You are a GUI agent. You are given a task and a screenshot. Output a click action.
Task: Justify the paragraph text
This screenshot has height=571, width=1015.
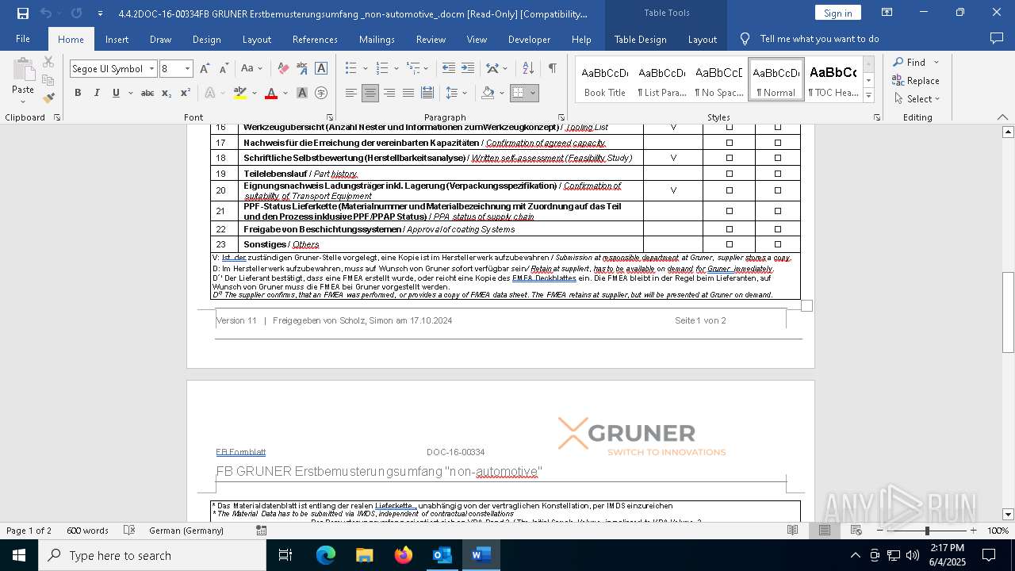coord(408,93)
